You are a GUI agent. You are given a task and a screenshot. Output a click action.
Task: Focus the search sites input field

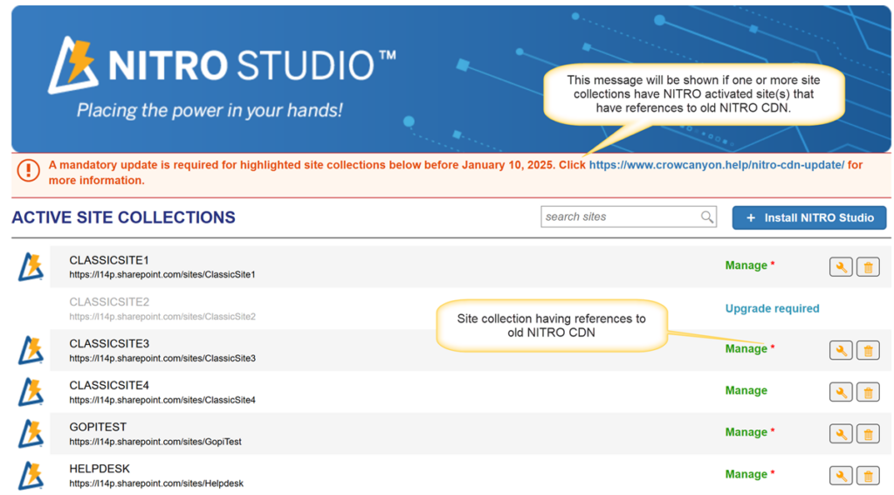point(619,217)
